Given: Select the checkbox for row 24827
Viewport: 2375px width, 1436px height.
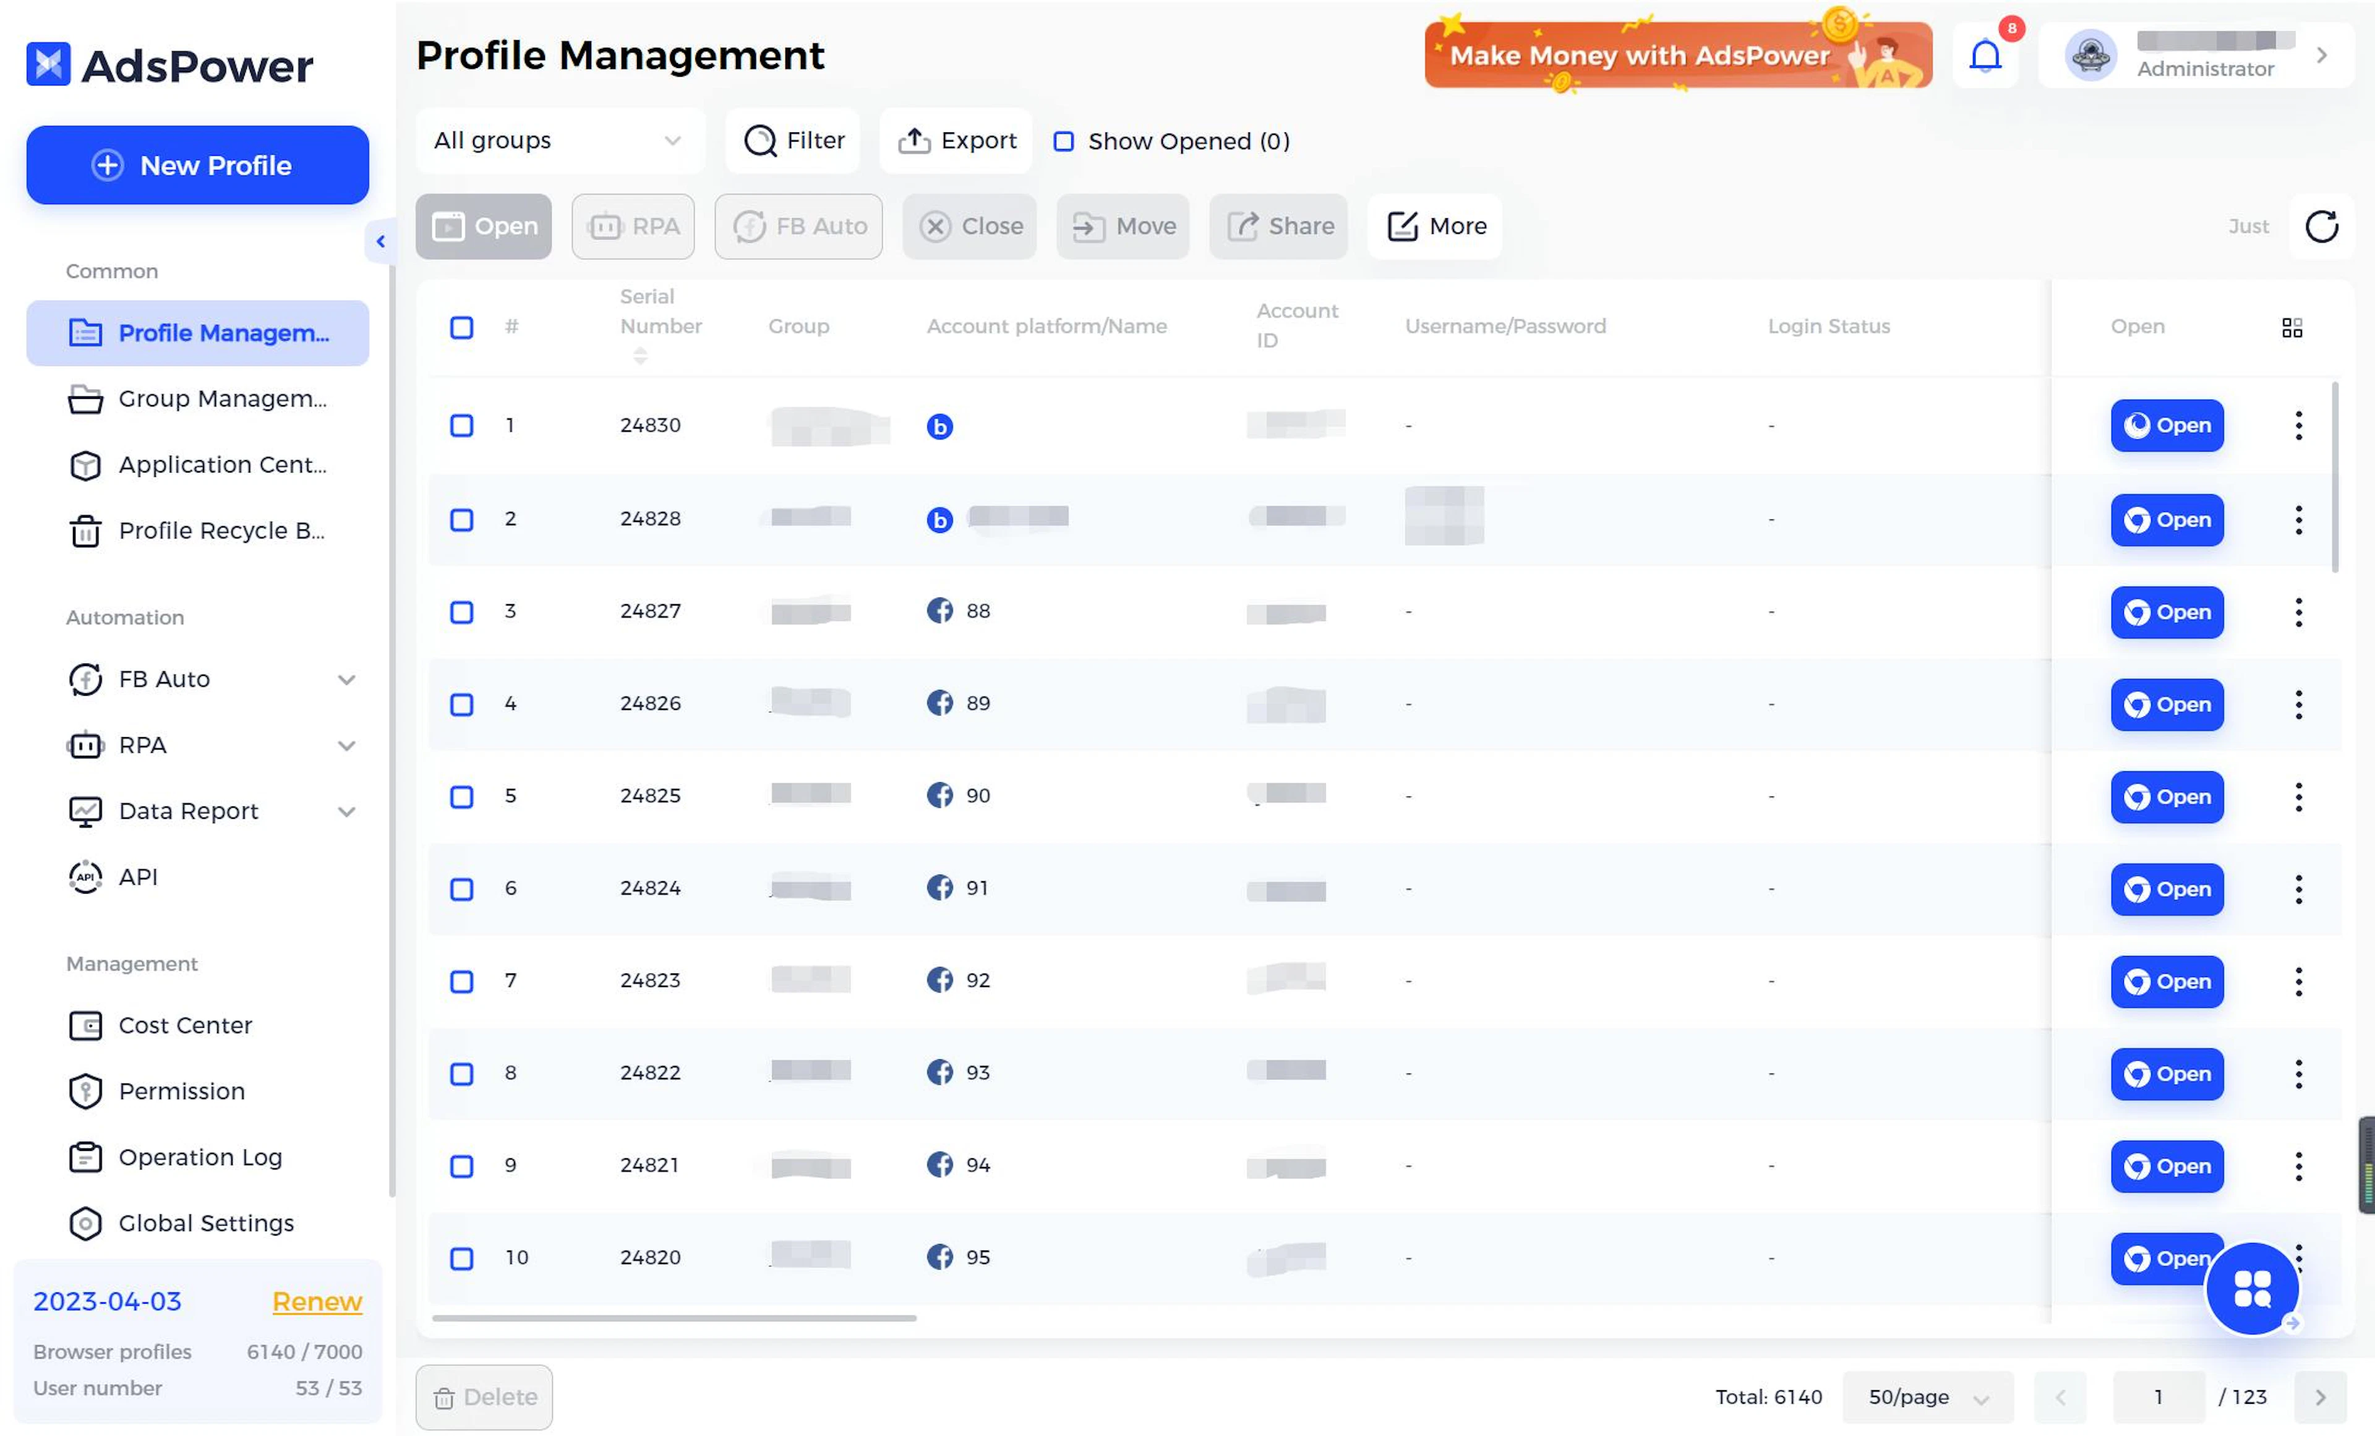Looking at the screenshot, I should pos(461,612).
